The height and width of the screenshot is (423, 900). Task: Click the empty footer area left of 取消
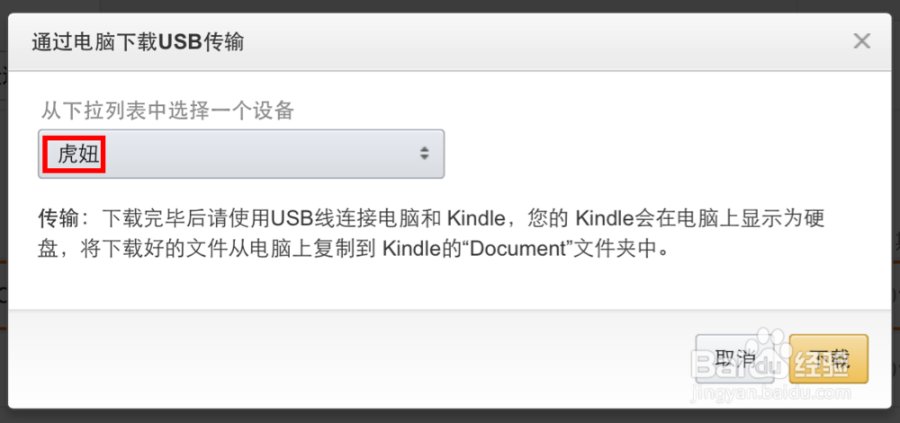point(360,358)
